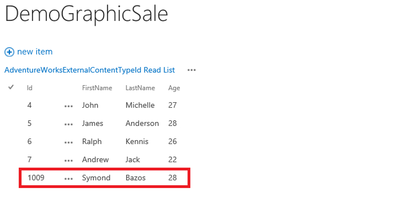Select the row with Id 1009
395x199 pixels.
105,178
